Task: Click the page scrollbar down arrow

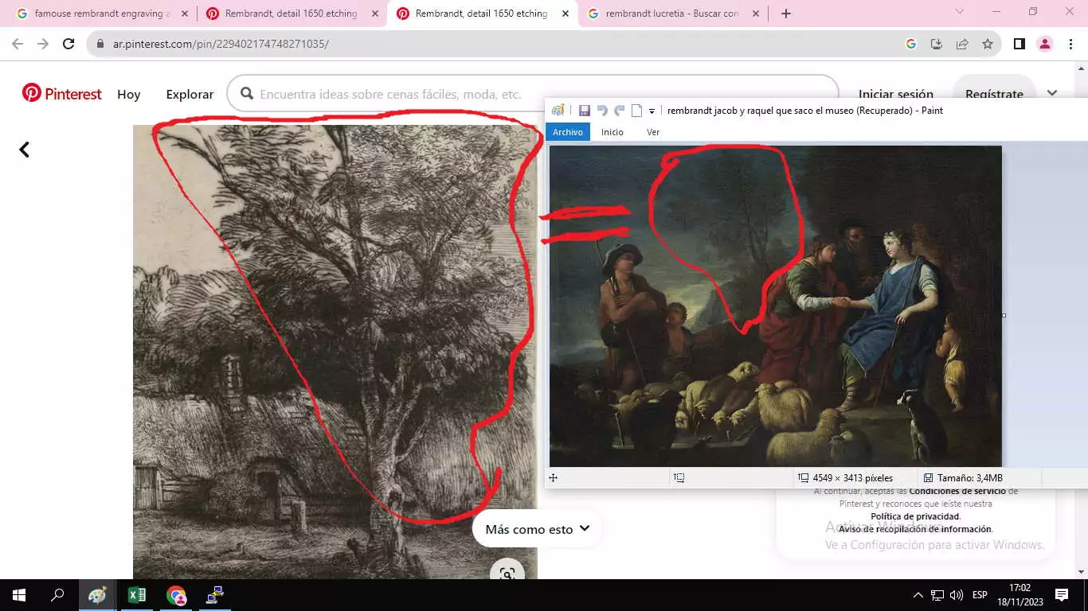Action: click(x=1080, y=571)
